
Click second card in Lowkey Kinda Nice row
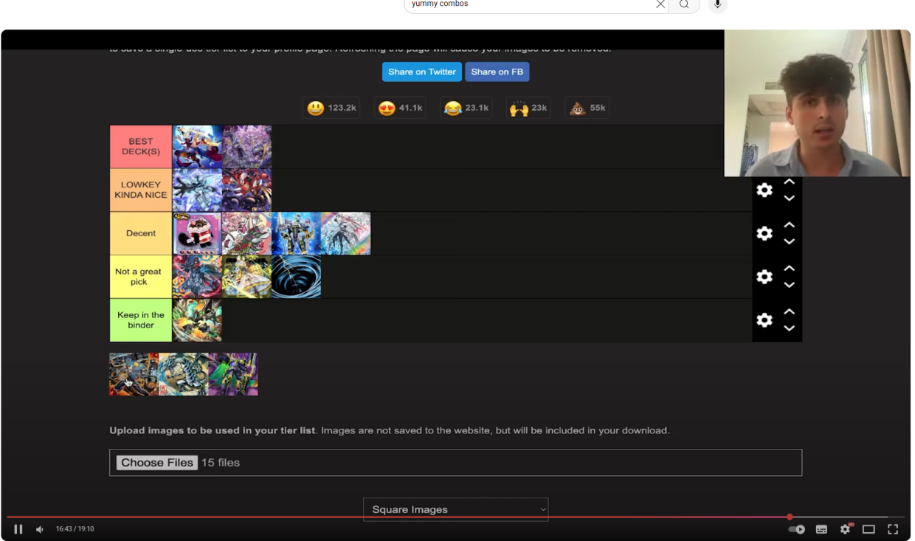pyautogui.click(x=246, y=190)
